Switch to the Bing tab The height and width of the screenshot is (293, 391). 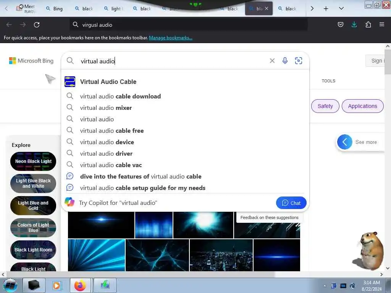pos(55,8)
